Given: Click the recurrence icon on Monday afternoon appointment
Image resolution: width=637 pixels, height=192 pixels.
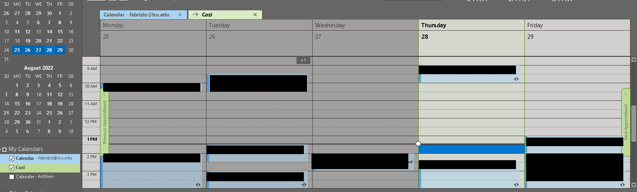Looking at the screenshot, I should pyautogui.click(x=198, y=185).
